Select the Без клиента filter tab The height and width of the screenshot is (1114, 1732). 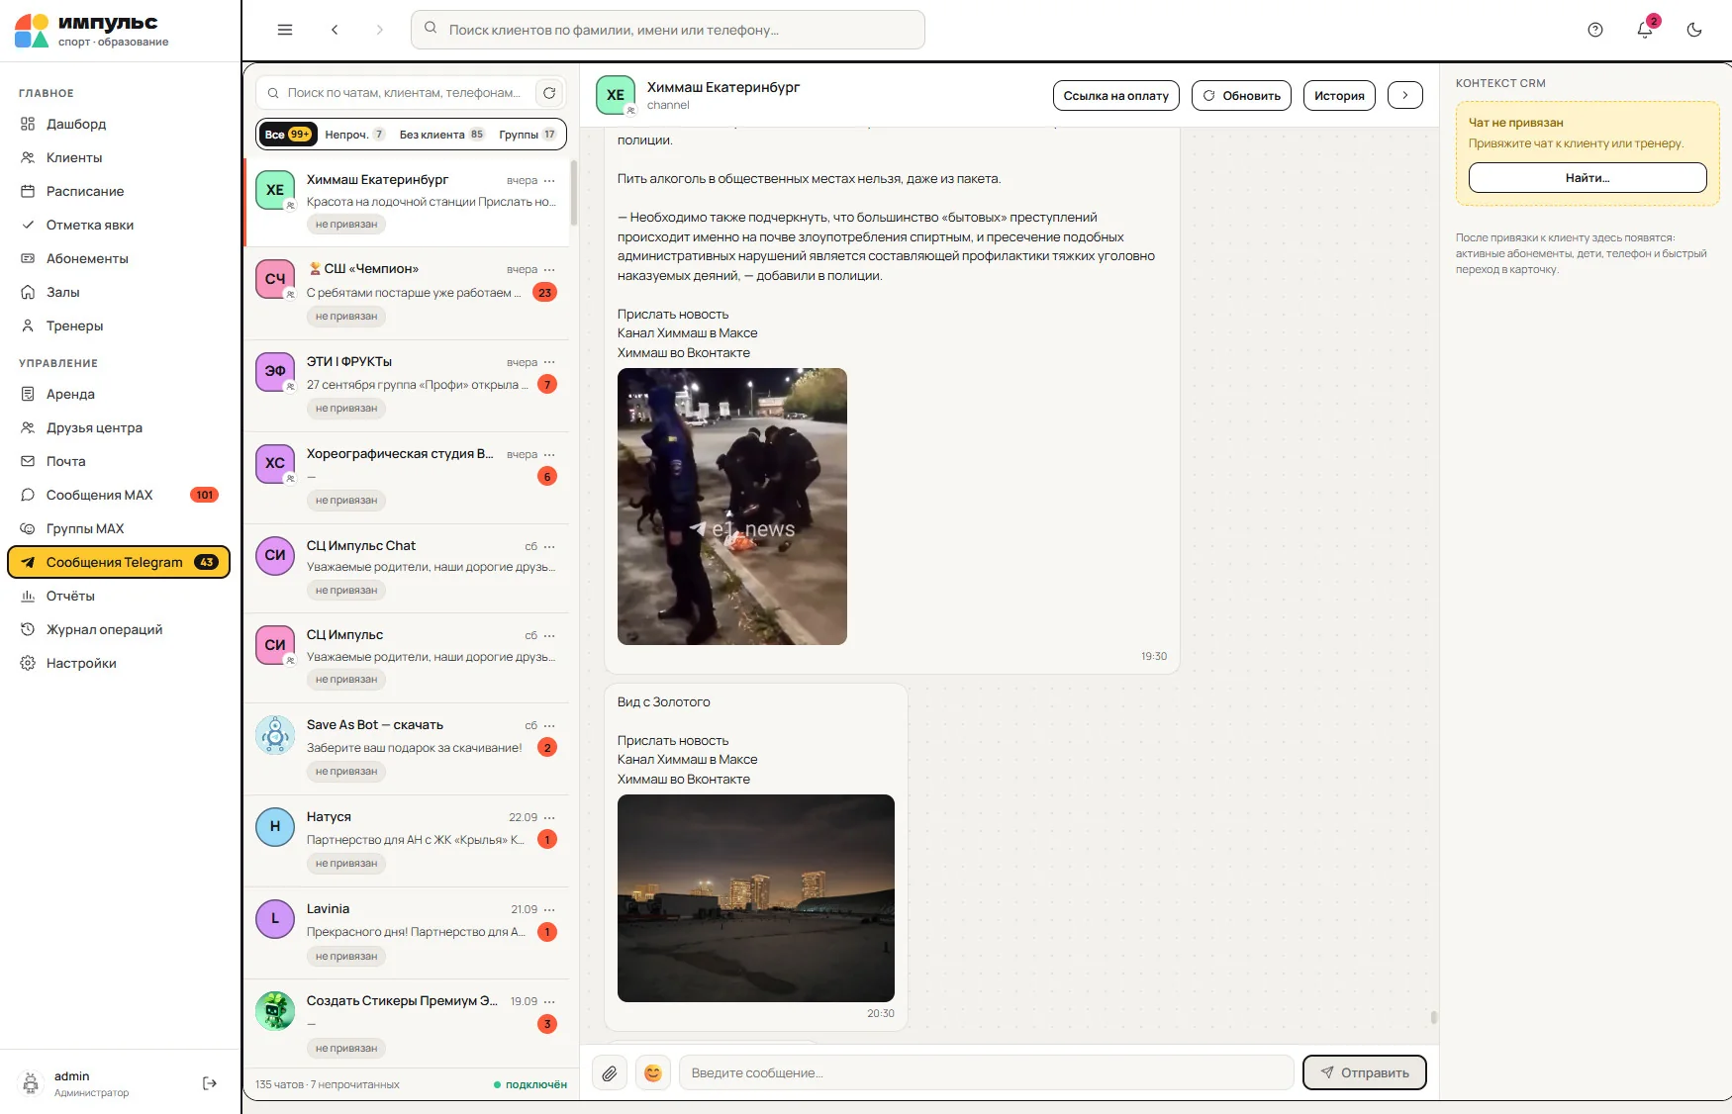click(441, 135)
